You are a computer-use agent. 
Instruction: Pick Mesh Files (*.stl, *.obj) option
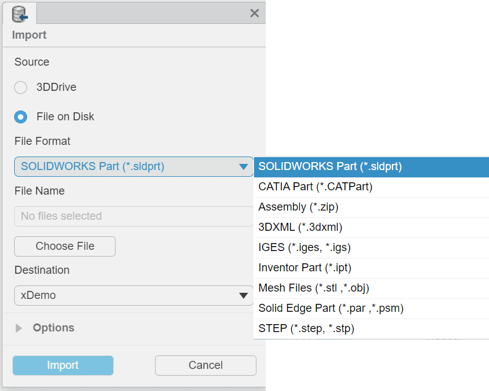[x=371, y=288]
